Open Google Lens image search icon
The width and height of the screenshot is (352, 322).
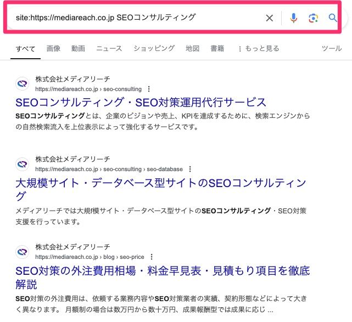pyautogui.click(x=313, y=18)
